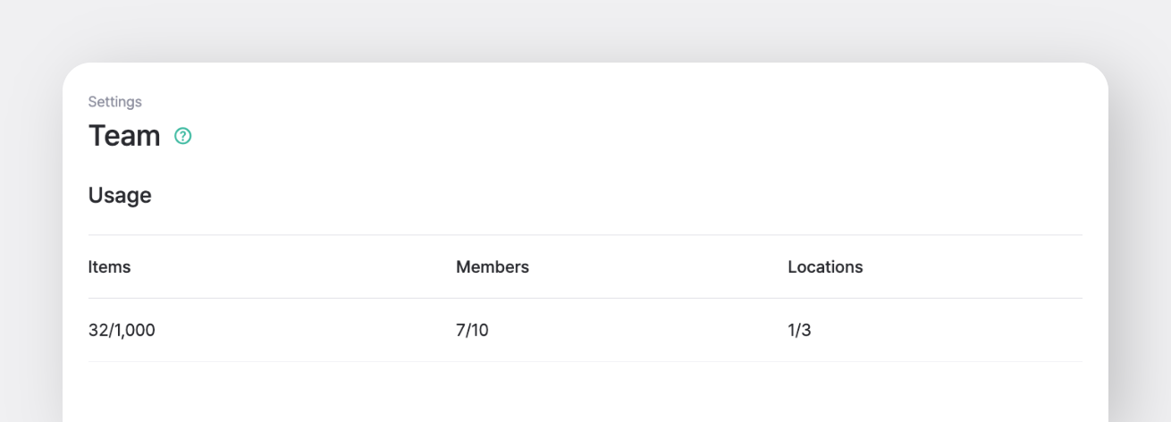The height and width of the screenshot is (422, 1171).
Task: Click the Items column header
Action: [x=109, y=266]
